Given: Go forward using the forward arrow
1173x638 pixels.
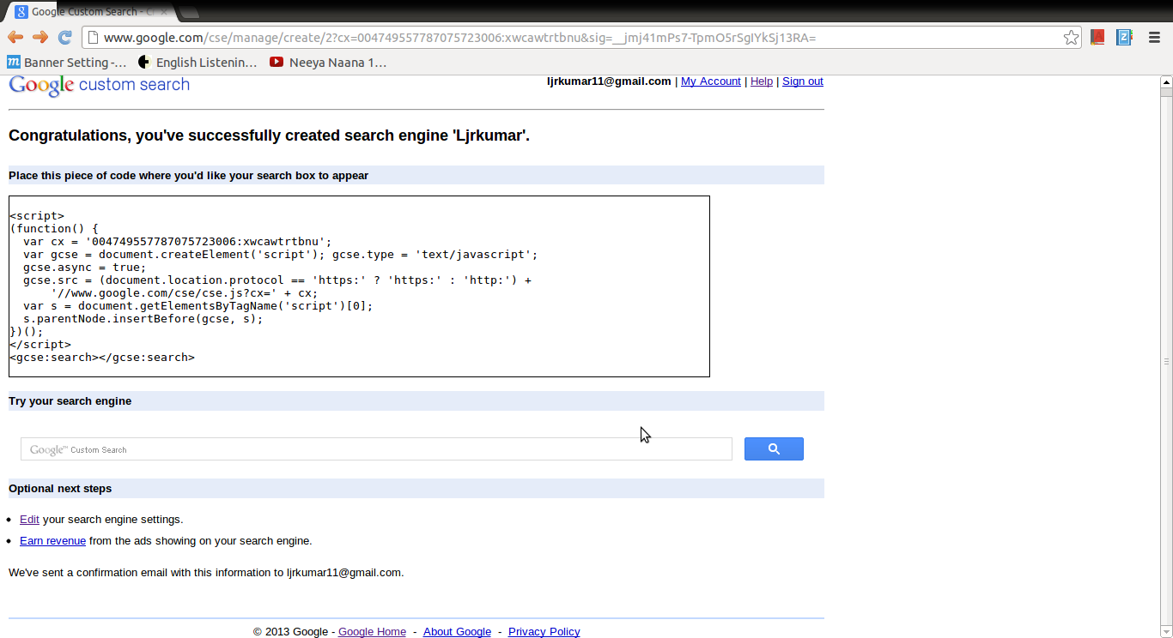Looking at the screenshot, I should [40, 37].
